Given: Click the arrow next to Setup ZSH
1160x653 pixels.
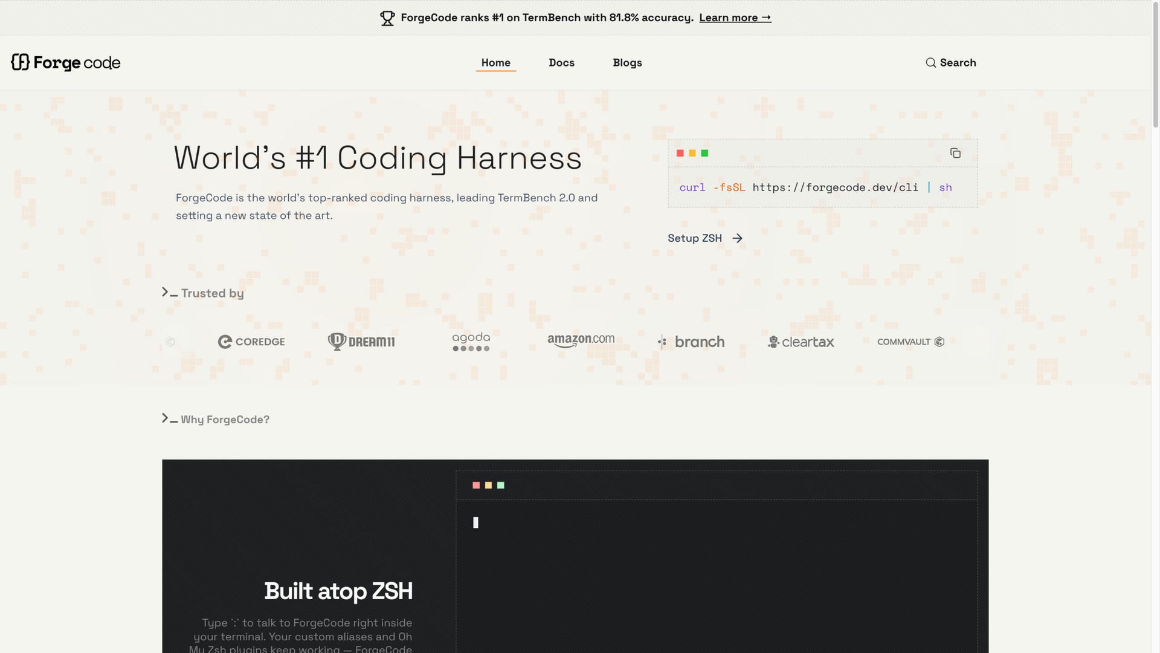Looking at the screenshot, I should point(737,238).
